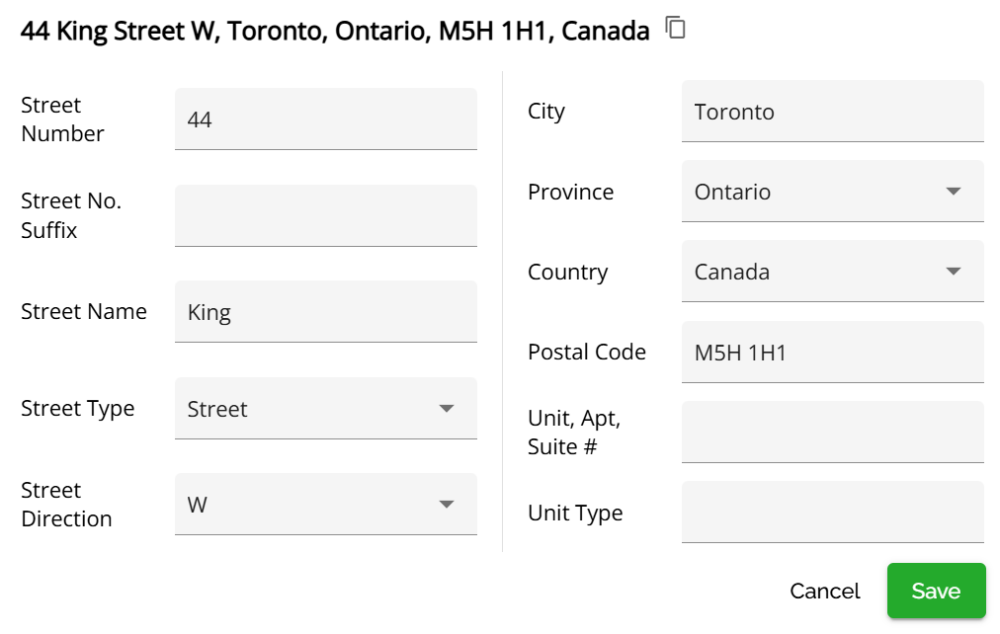Viewport: 1000px width, 634px height.
Task: Copy the full address to clipboard
Action: 676,29
